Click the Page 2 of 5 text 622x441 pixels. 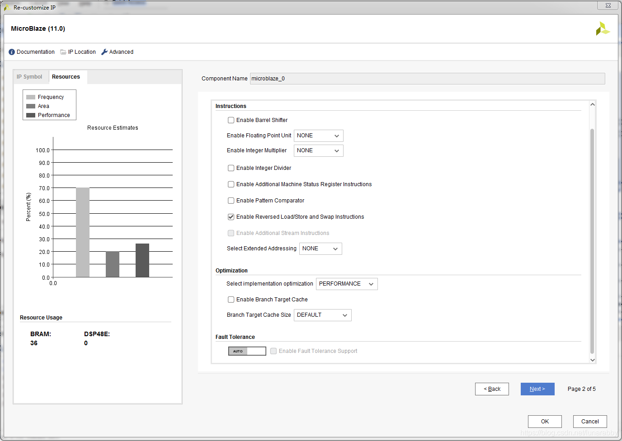click(582, 389)
